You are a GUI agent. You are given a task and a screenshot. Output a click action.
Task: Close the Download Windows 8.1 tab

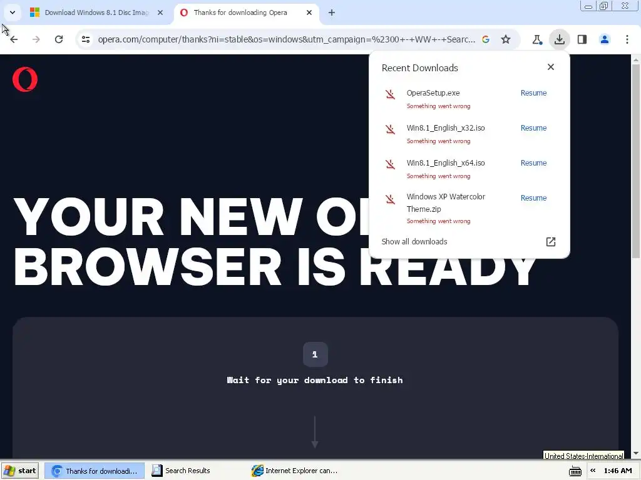coord(160,12)
